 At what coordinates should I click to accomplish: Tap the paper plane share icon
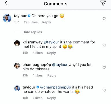click(x=103, y=3)
